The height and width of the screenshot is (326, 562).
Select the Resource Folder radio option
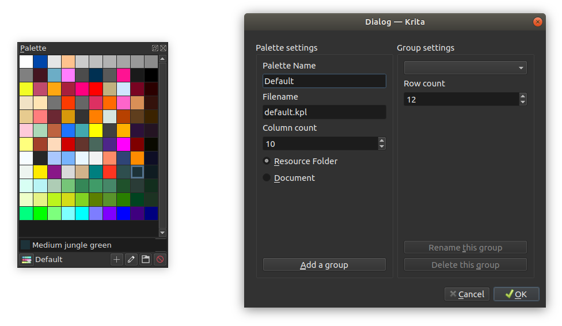(266, 161)
